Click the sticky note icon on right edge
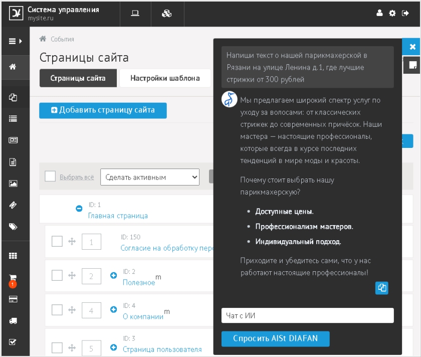The height and width of the screenshot is (357, 421). pos(412,65)
